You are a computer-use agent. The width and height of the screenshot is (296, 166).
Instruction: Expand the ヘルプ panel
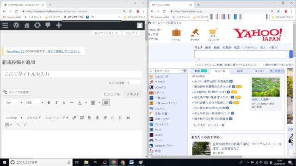(x=131, y=33)
